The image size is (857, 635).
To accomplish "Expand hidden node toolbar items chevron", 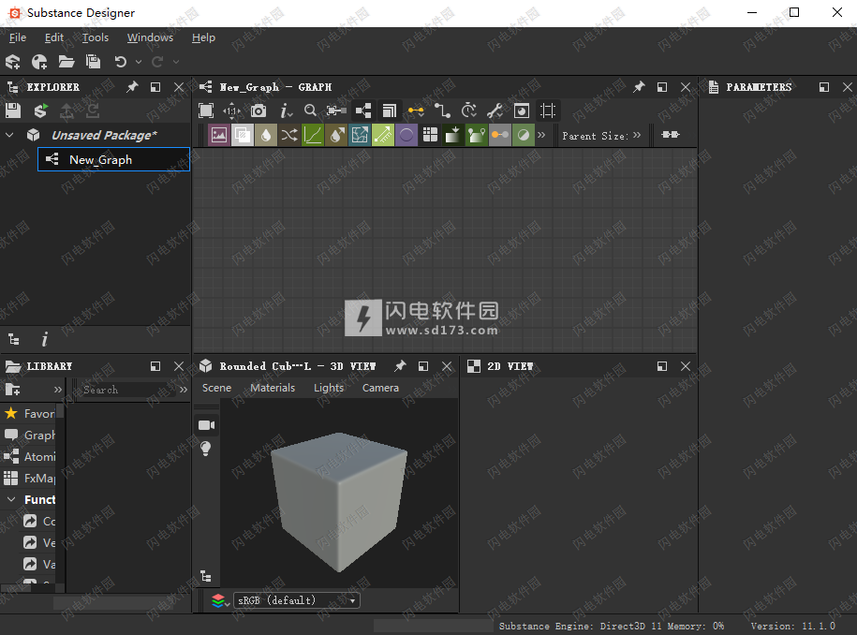I will tap(541, 135).
